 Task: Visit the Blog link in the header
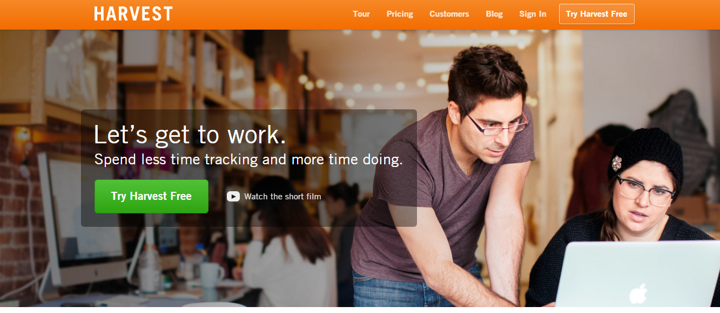(x=494, y=14)
